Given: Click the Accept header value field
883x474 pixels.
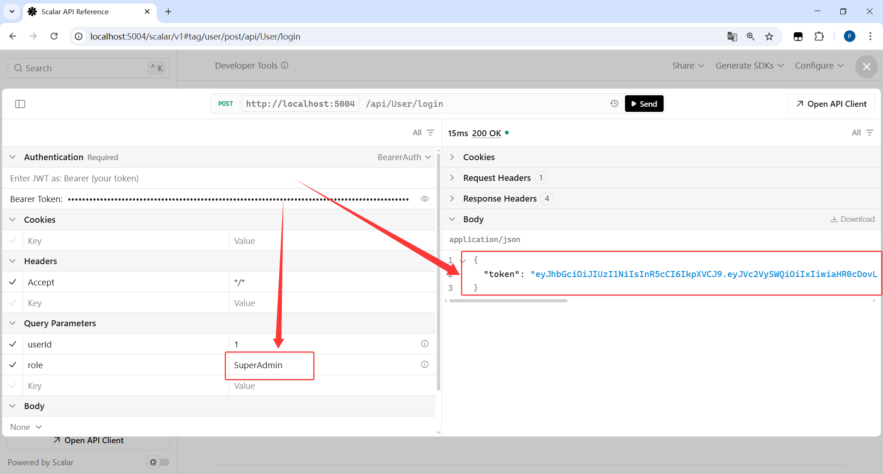Looking at the screenshot, I should (x=332, y=282).
